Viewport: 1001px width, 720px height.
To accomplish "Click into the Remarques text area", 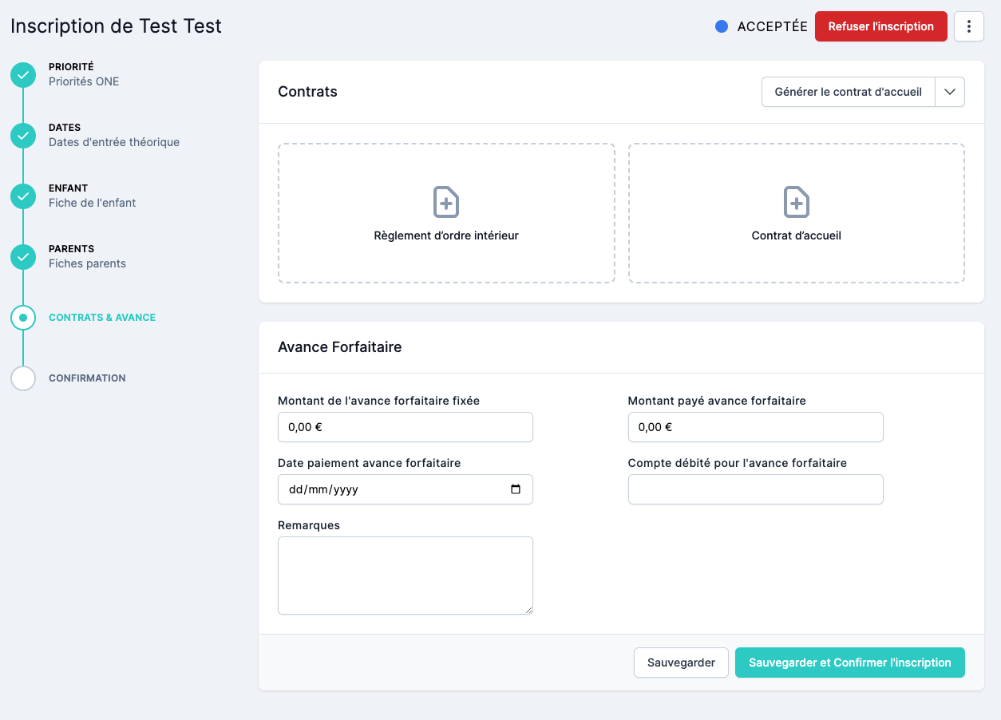I will point(405,575).
